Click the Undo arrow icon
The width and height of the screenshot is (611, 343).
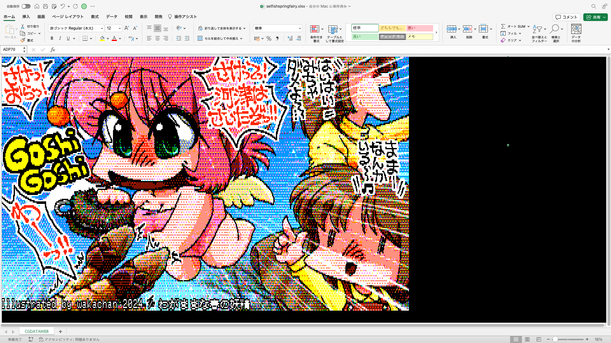(x=63, y=6)
